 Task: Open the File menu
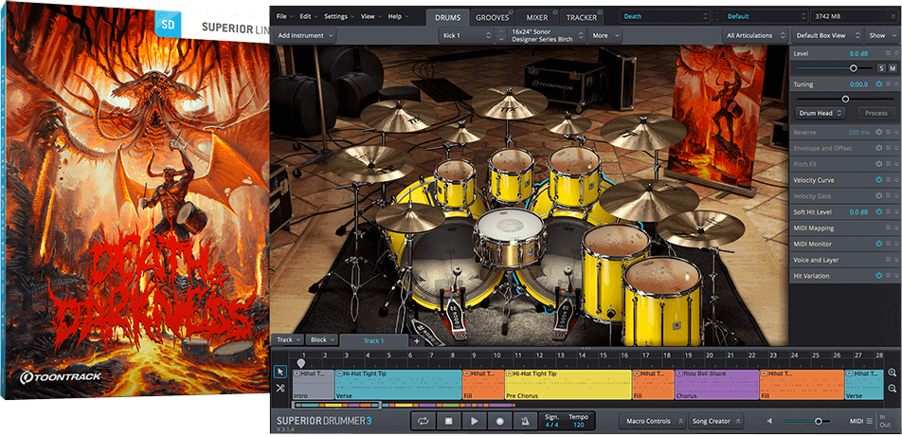285,16
